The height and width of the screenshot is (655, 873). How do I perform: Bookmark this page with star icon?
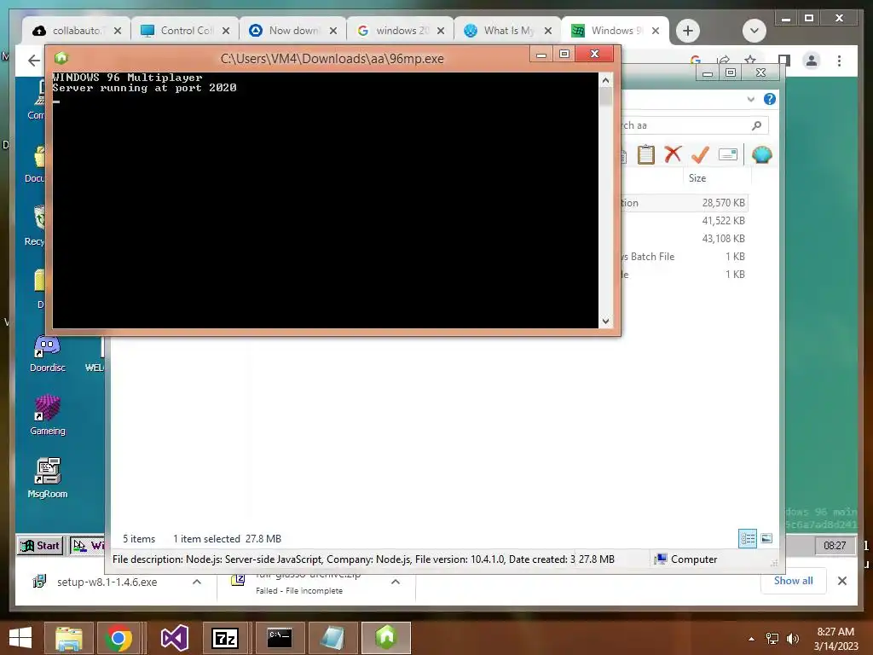(x=750, y=59)
